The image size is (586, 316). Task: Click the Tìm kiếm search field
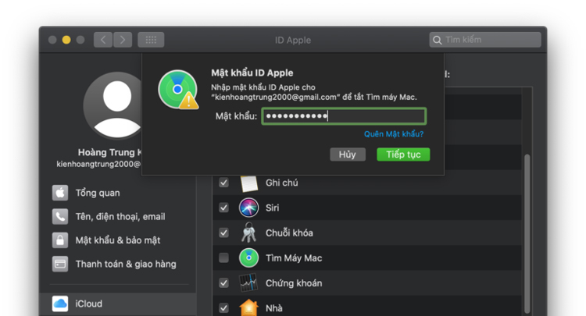[x=485, y=40]
